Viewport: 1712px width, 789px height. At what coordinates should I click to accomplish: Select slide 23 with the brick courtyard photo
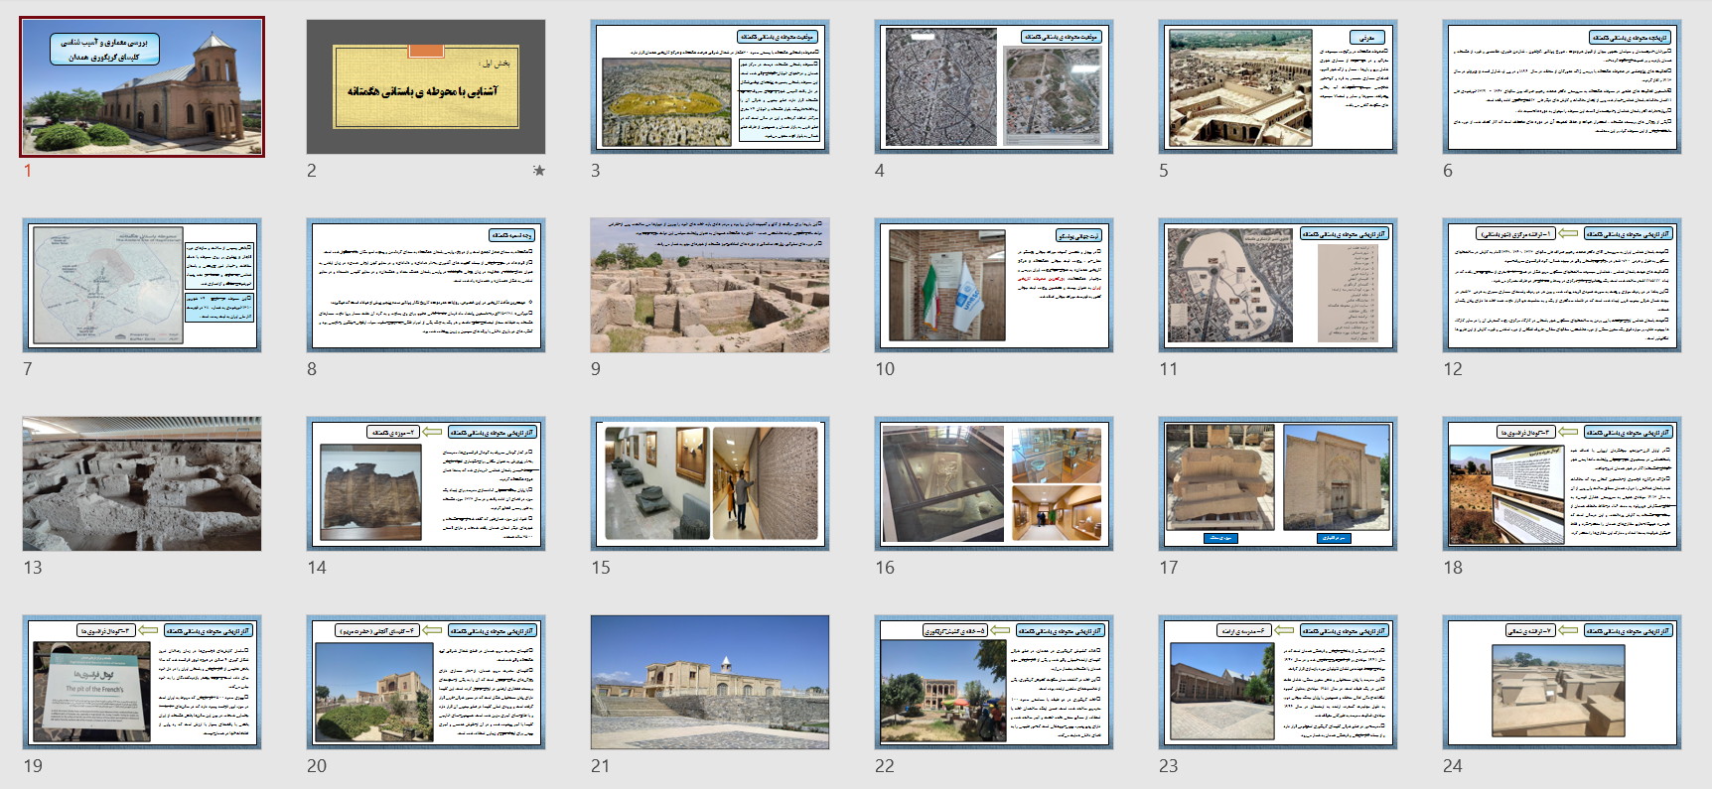[x=1278, y=682]
